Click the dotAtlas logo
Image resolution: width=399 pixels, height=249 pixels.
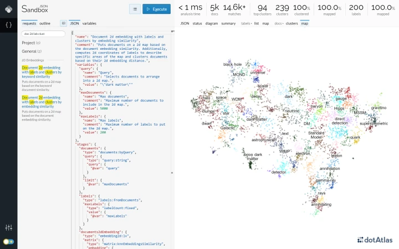click(375, 240)
